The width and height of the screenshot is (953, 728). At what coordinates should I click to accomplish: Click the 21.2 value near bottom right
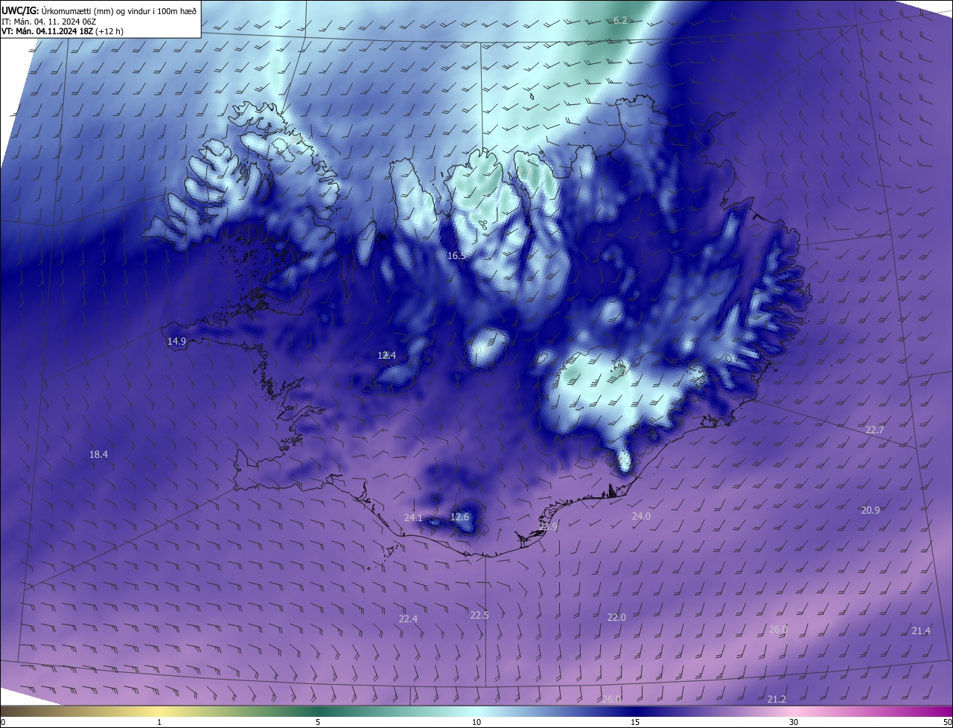(777, 699)
